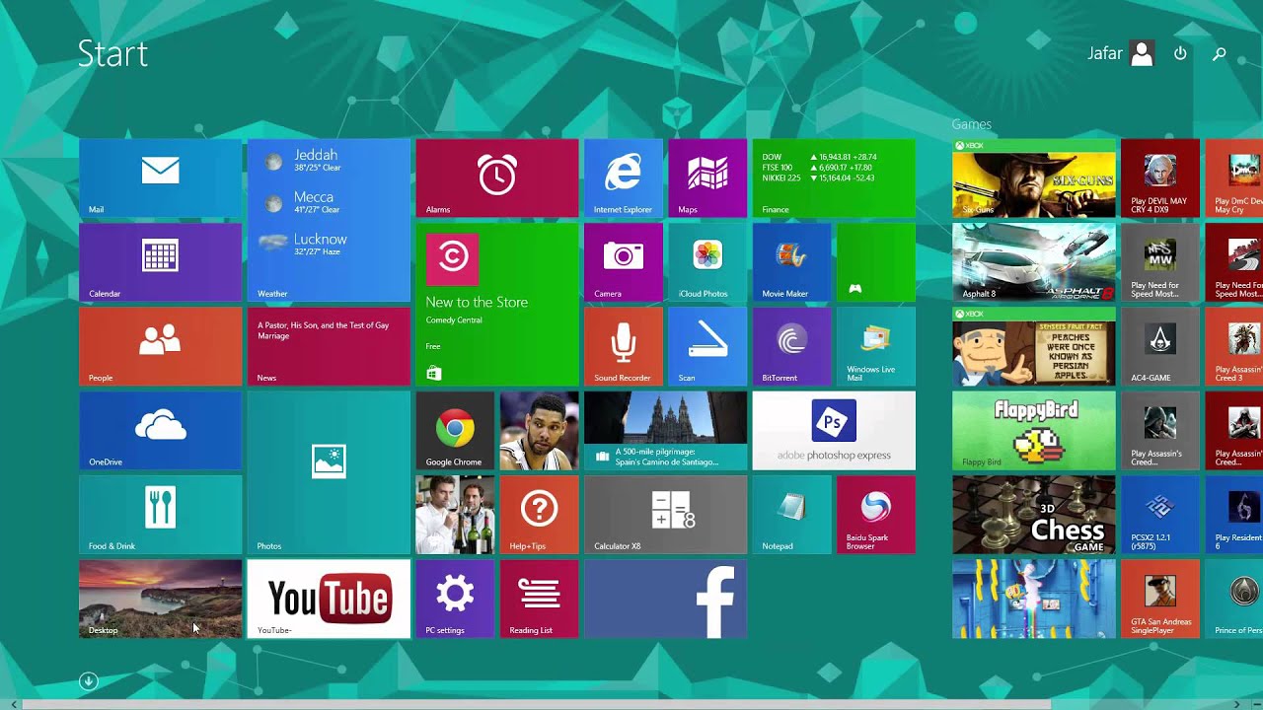Open the Store tile with Comedy Central

point(497,305)
